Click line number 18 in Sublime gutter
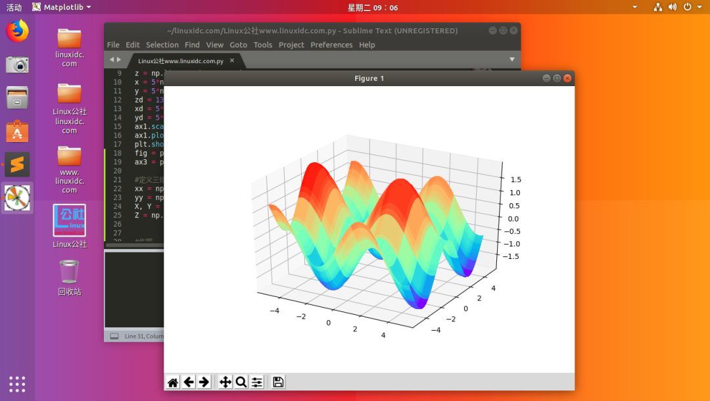710x401 pixels. pyautogui.click(x=117, y=153)
